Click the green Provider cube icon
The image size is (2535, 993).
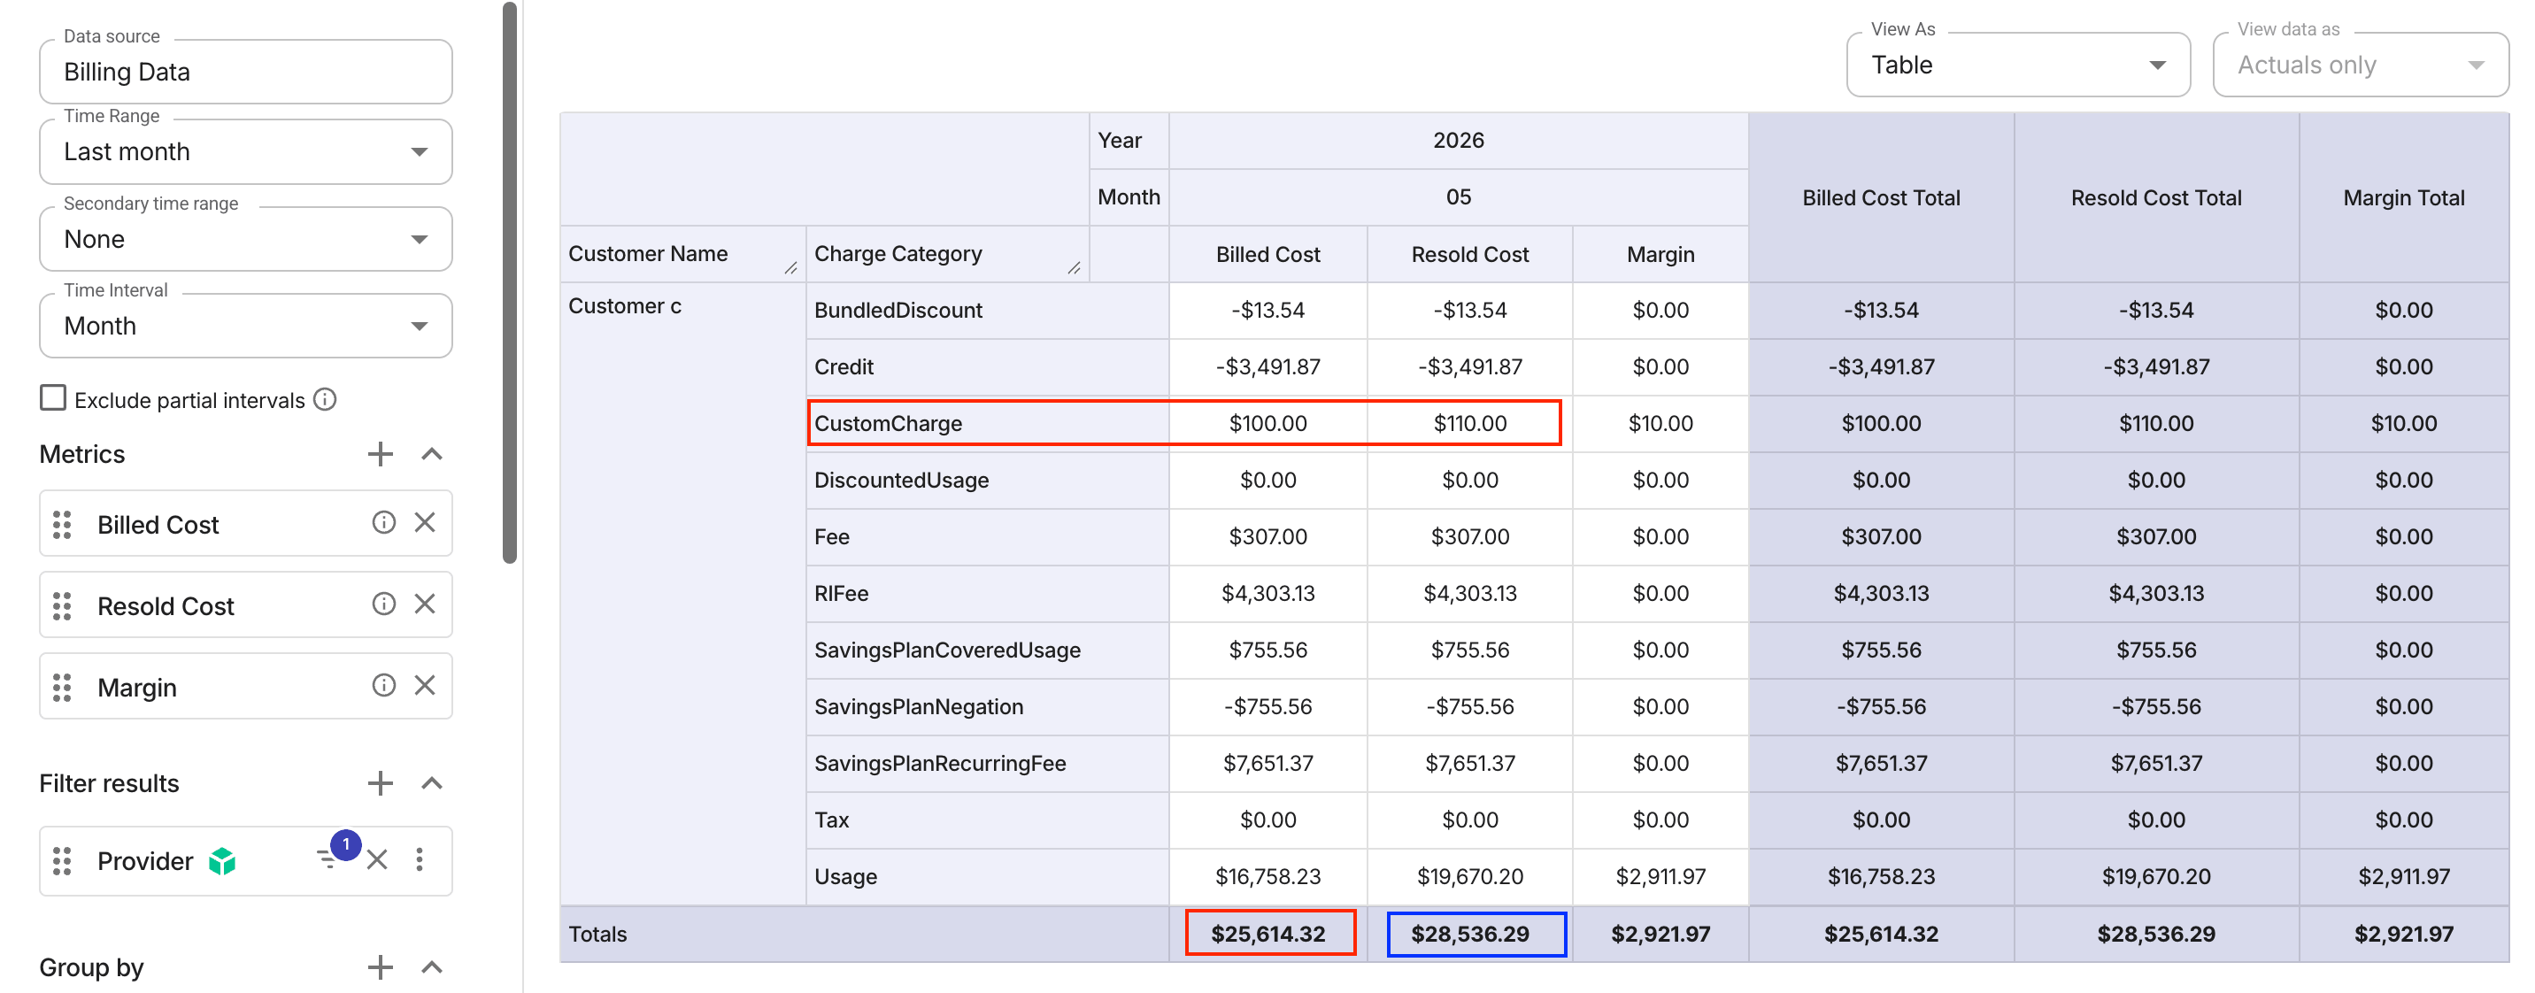tap(222, 861)
